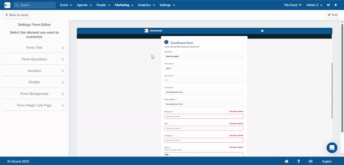Click the Phone number input field
Image resolution: width=344 pixels, height=165 pixels.
204,154
